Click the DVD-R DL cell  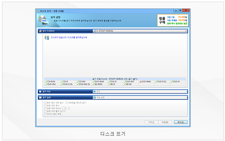point(162,81)
